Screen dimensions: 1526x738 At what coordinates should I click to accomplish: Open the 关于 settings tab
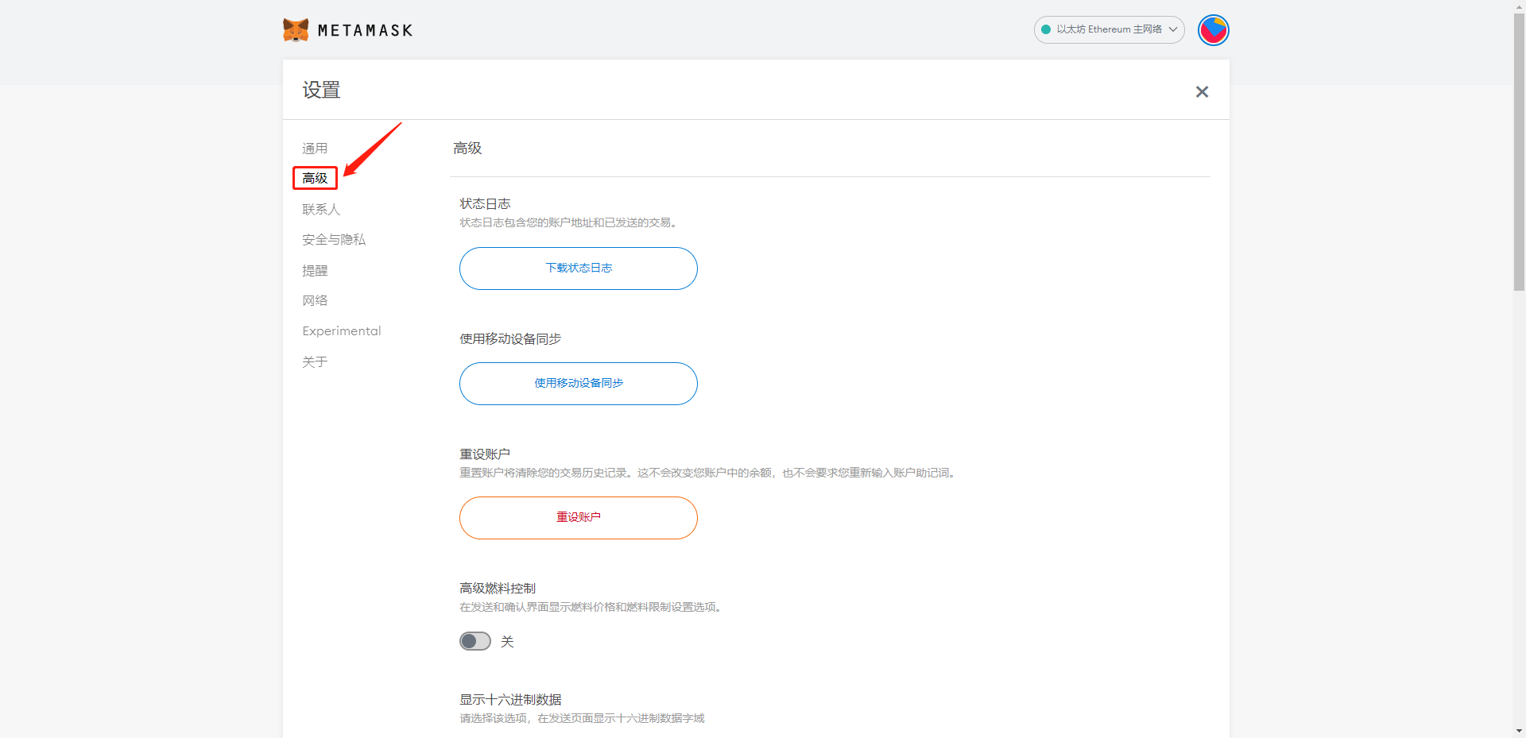click(x=315, y=362)
